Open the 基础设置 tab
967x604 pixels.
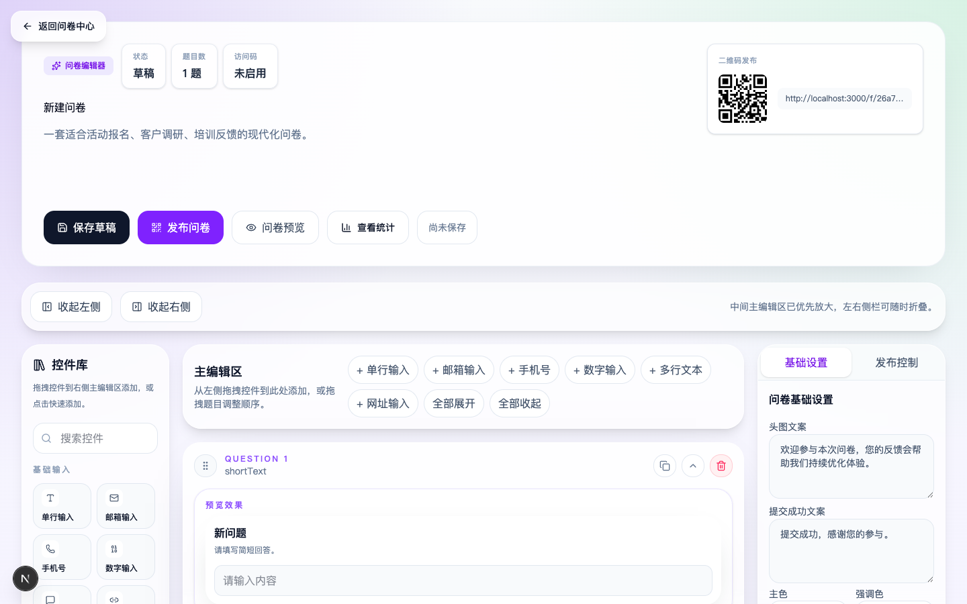tap(806, 362)
